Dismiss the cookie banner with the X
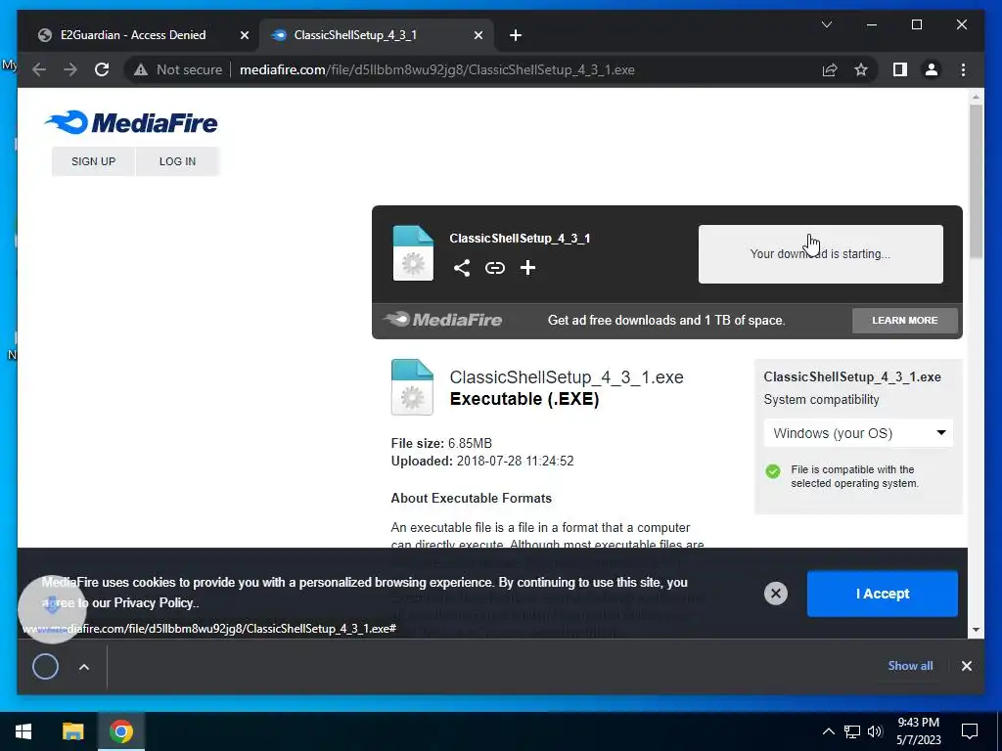Viewport: 1002px width, 751px height. (x=776, y=594)
